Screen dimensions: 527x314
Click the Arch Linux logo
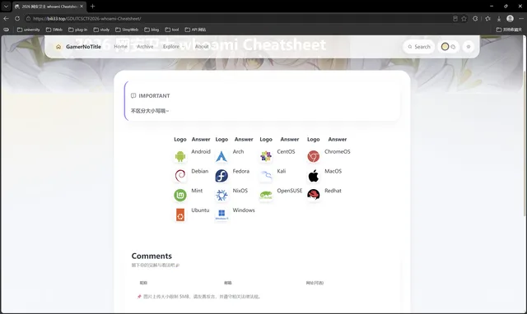tap(222, 156)
